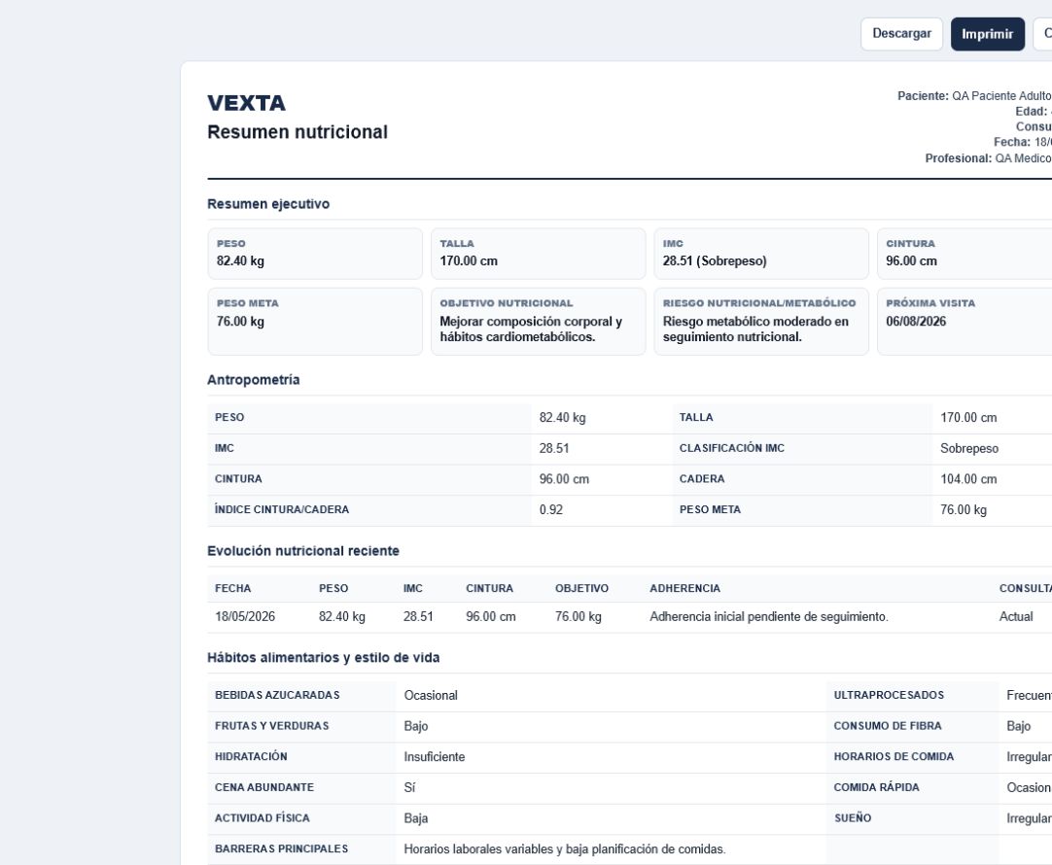Select 'Sobrepeso' in the Clasificación IMC row
This screenshot has width=1052, height=865.
click(x=968, y=449)
